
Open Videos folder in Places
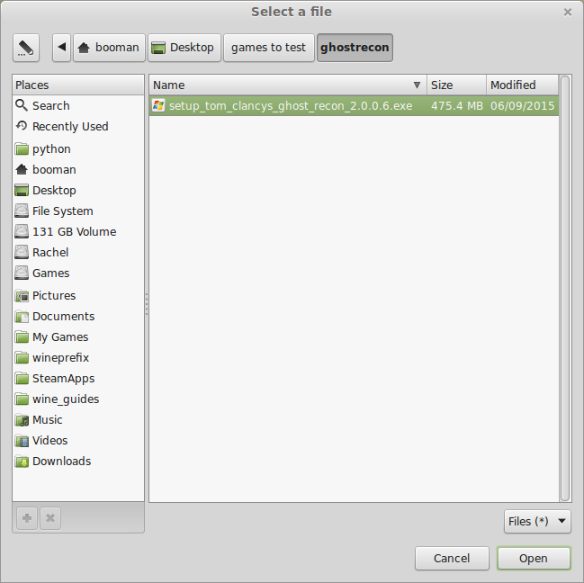pos(78,441)
